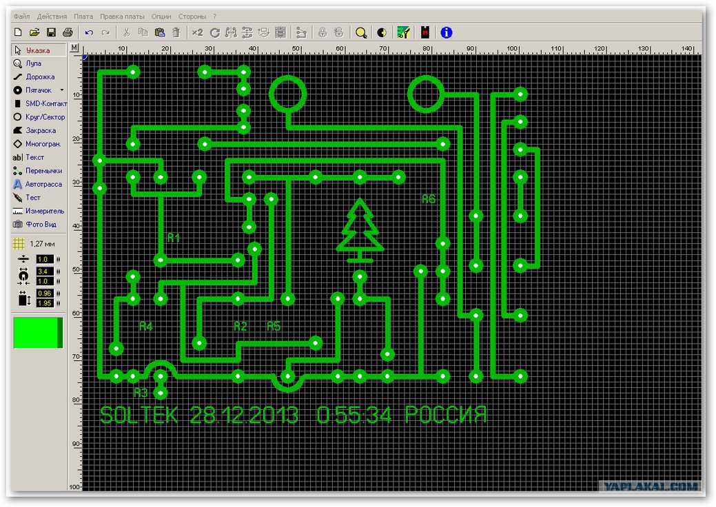Select the Указка pointer tool
This screenshot has height=507, width=716.
click(x=39, y=50)
